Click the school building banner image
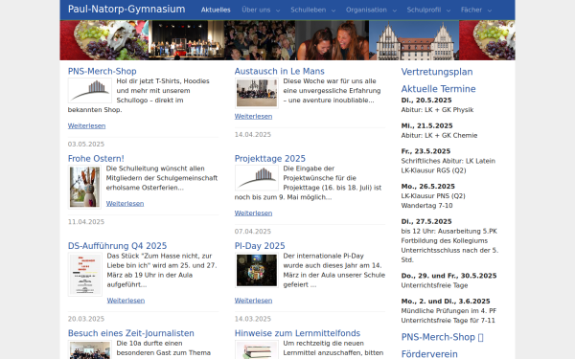Image resolution: width=575 pixels, height=359 pixels. pos(414,40)
